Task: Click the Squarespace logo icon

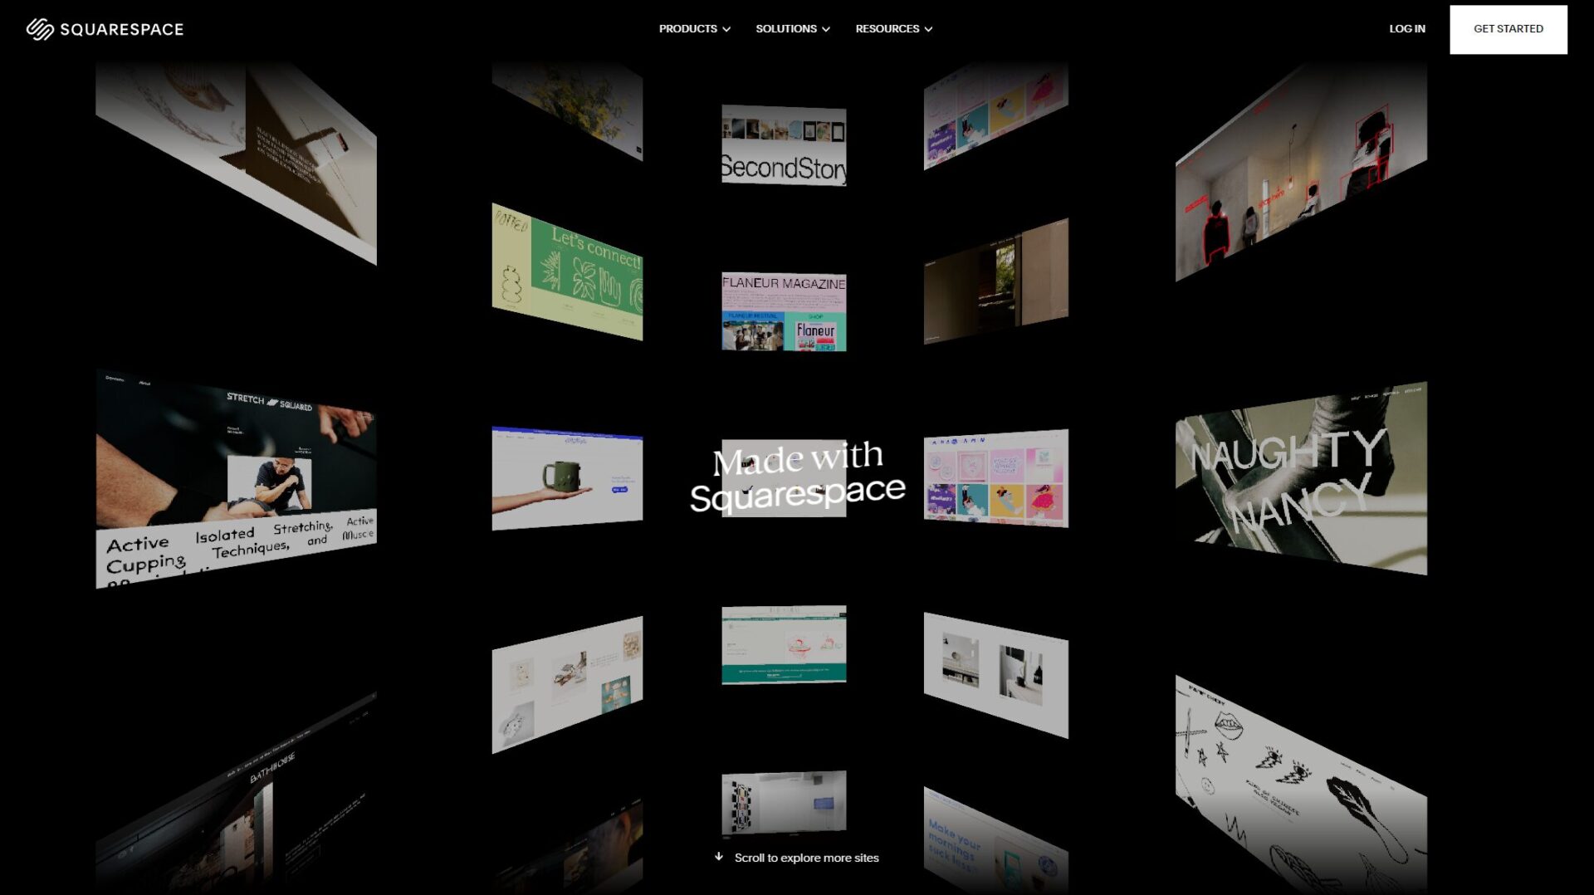Action: [x=39, y=28]
